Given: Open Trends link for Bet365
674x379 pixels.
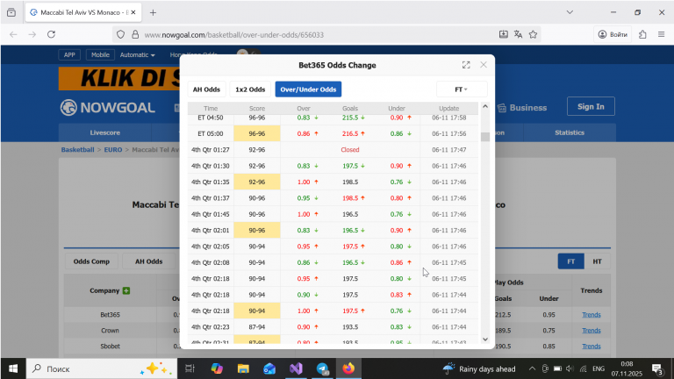Looking at the screenshot, I should coord(591,315).
